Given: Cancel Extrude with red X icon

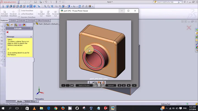Looking at the screenshot, I should point(7,32).
